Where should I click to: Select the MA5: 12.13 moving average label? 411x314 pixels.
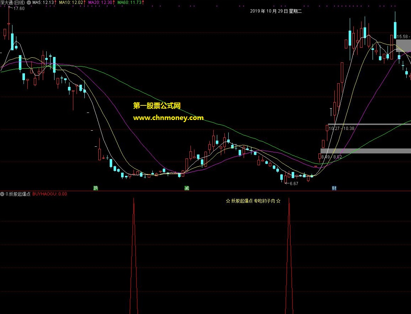click(x=43, y=2)
